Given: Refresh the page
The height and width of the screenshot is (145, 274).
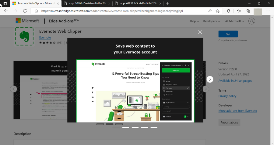Looking at the screenshot, I should pos(25,11).
